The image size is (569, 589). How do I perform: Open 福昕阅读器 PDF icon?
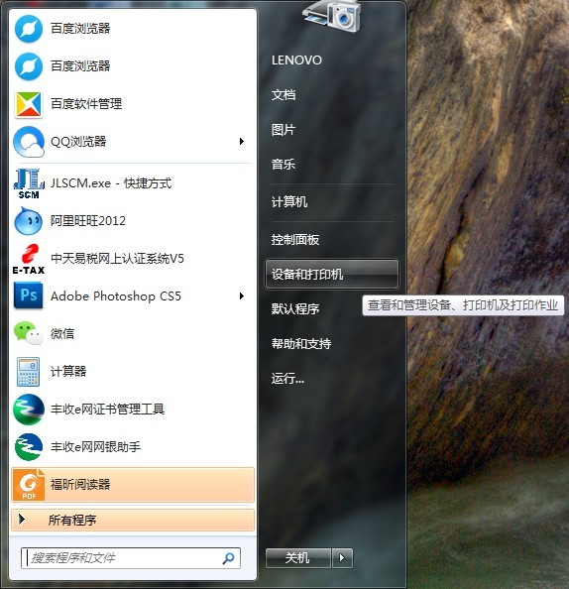tap(28, 485)
